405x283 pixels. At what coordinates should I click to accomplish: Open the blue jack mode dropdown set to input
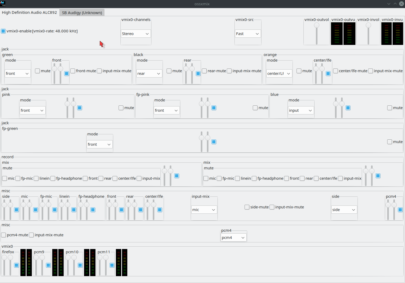click(x=301, y=110)
